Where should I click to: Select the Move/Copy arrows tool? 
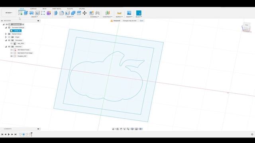click(x=84, y=13)
